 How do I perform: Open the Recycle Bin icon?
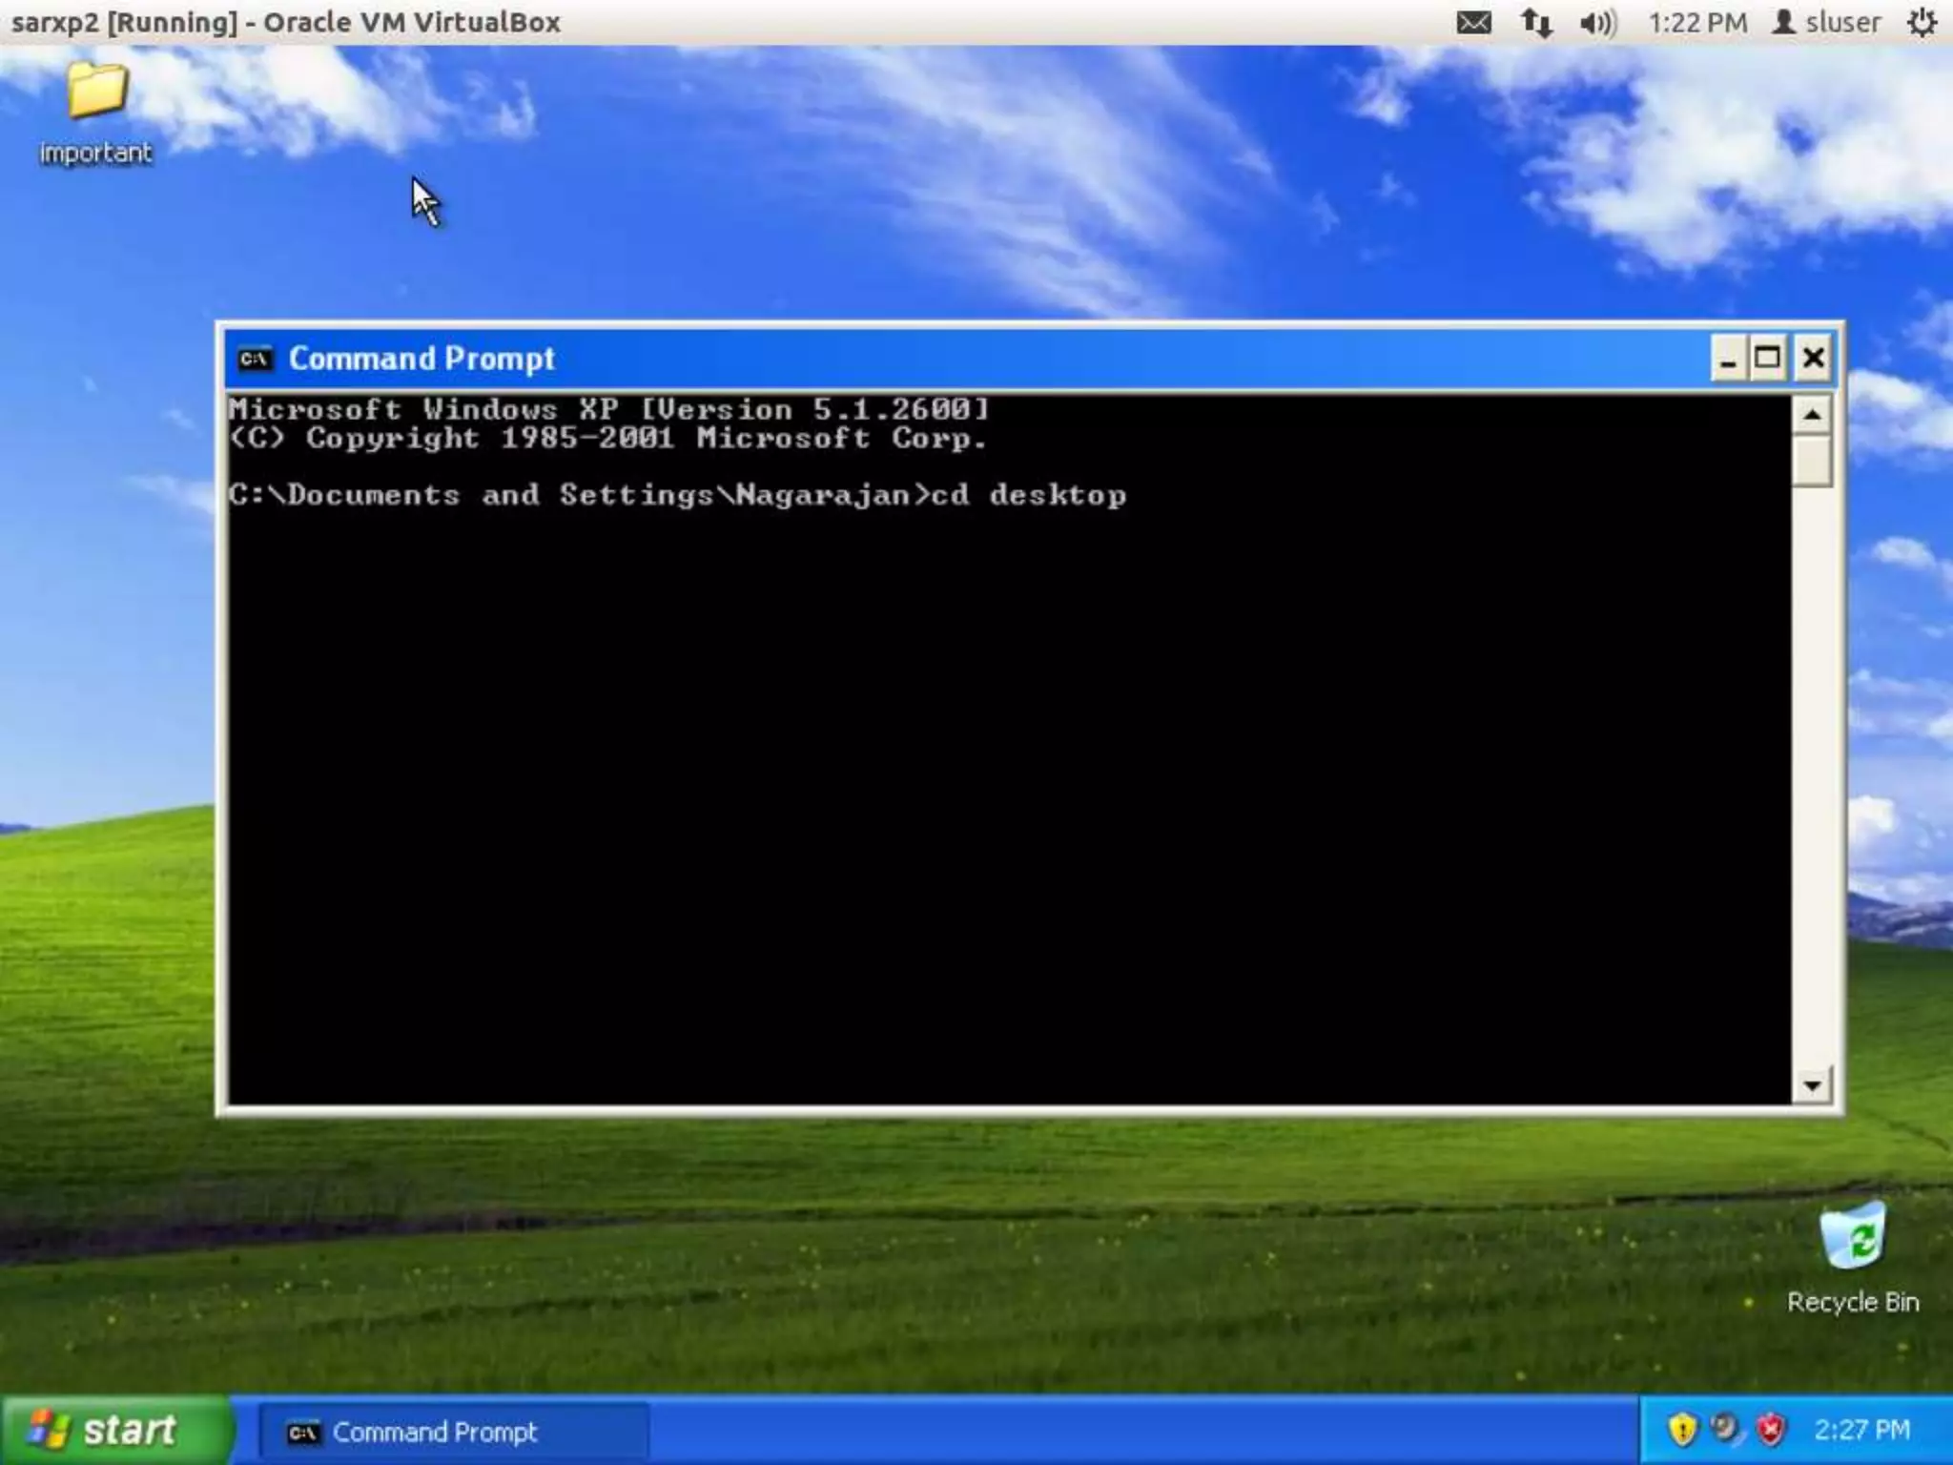click(x=1852, y=1237)
